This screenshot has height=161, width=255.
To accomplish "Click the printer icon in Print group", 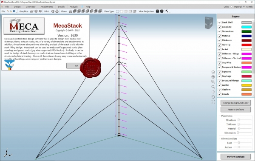I will 57,11.
